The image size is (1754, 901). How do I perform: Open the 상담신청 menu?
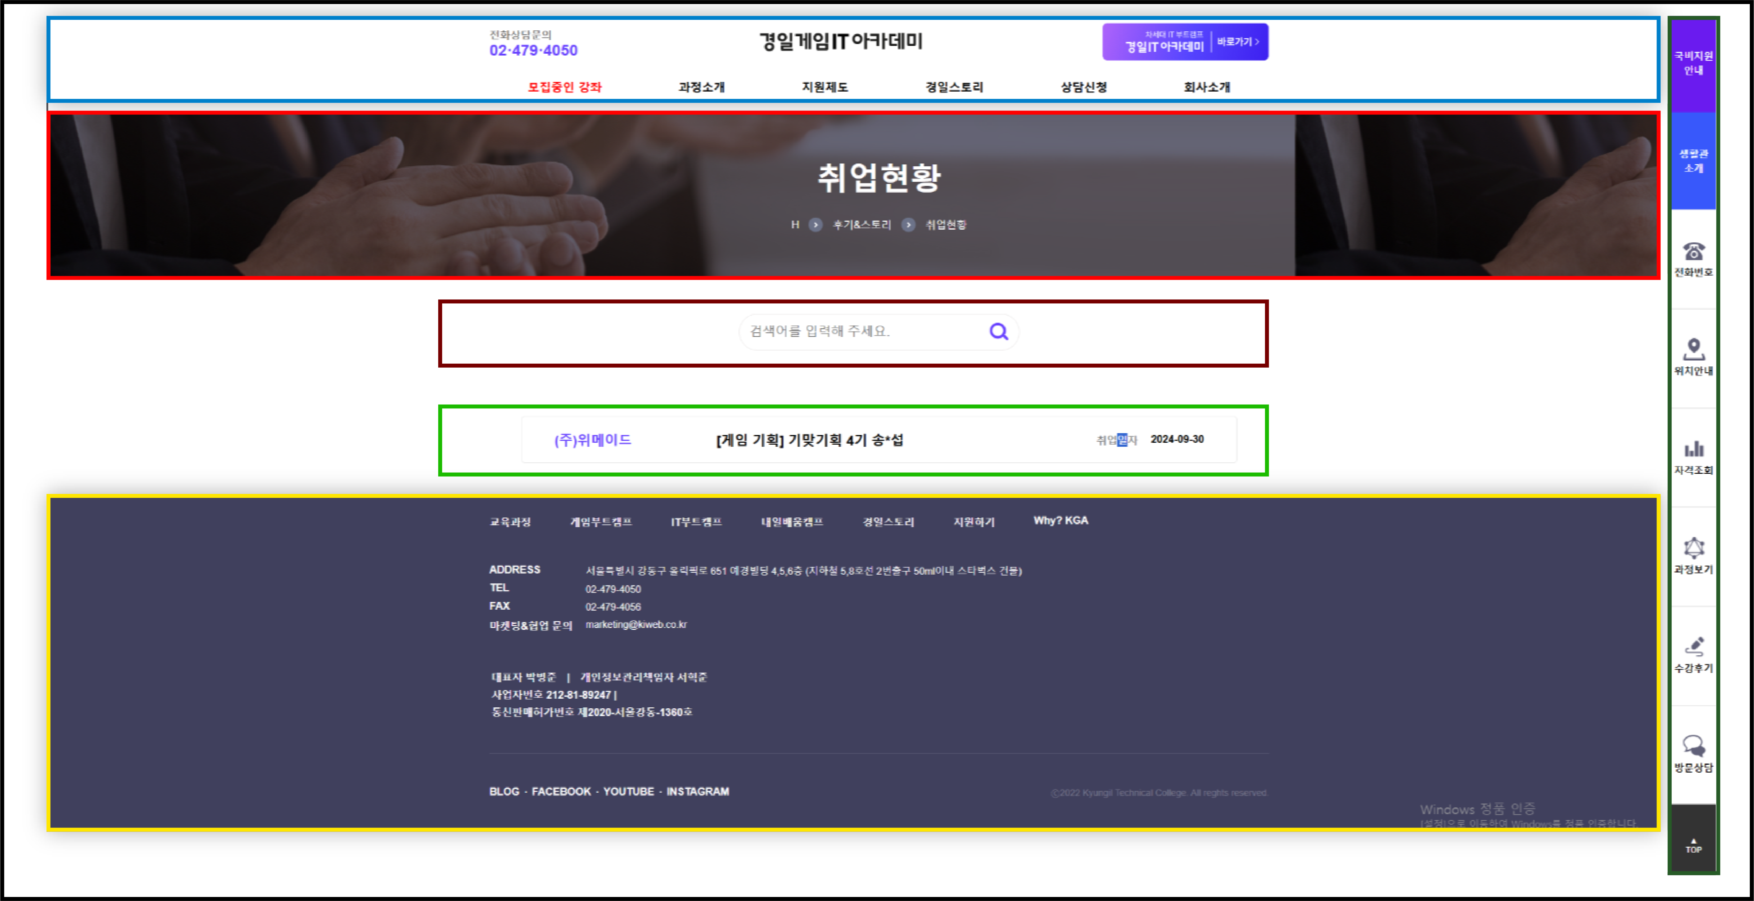pos(1083,87)
